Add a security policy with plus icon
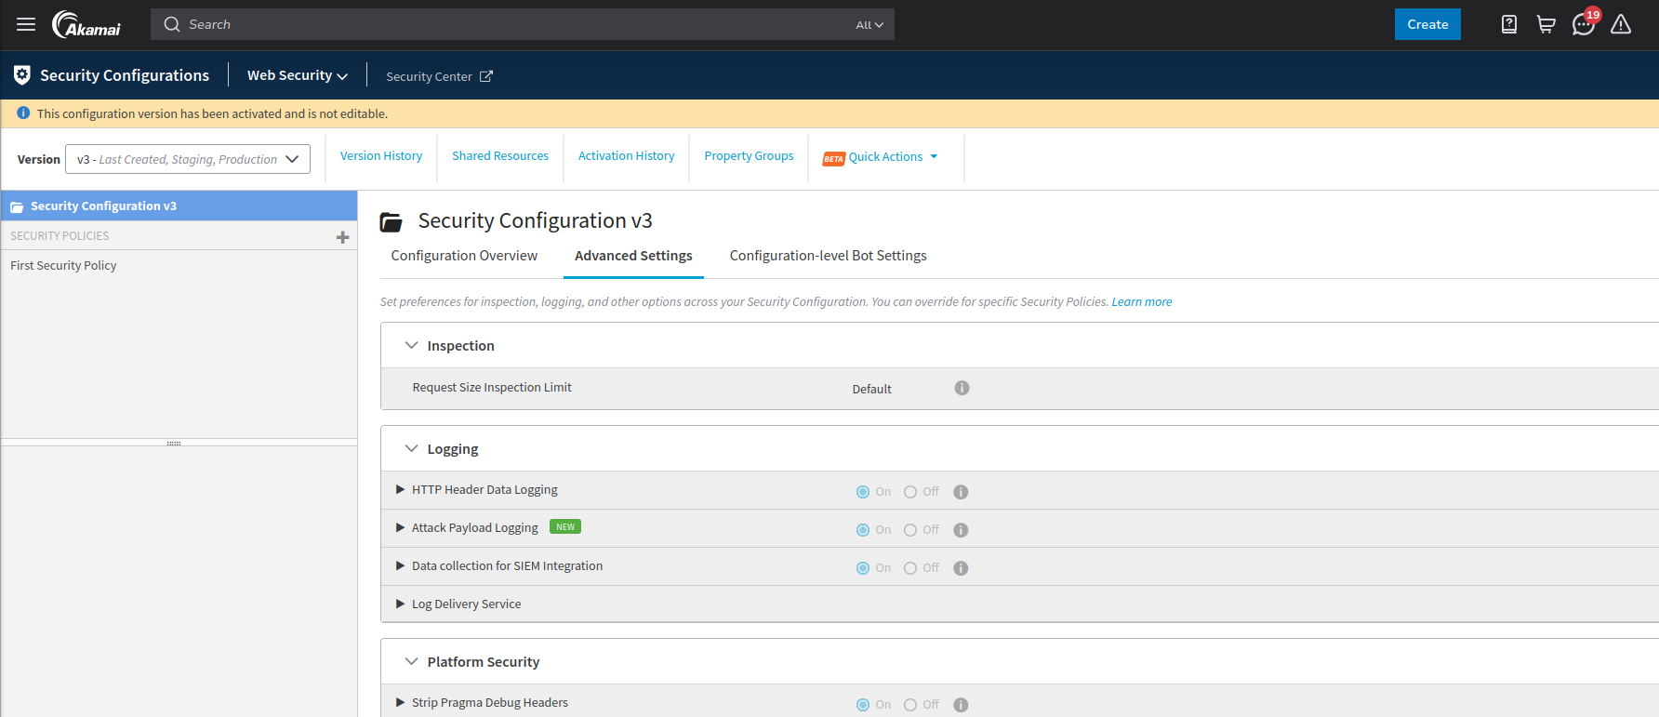 (x=342, y=237)
